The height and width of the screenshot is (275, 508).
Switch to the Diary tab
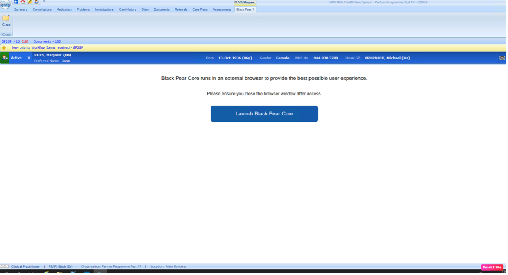tap(145, 9)
